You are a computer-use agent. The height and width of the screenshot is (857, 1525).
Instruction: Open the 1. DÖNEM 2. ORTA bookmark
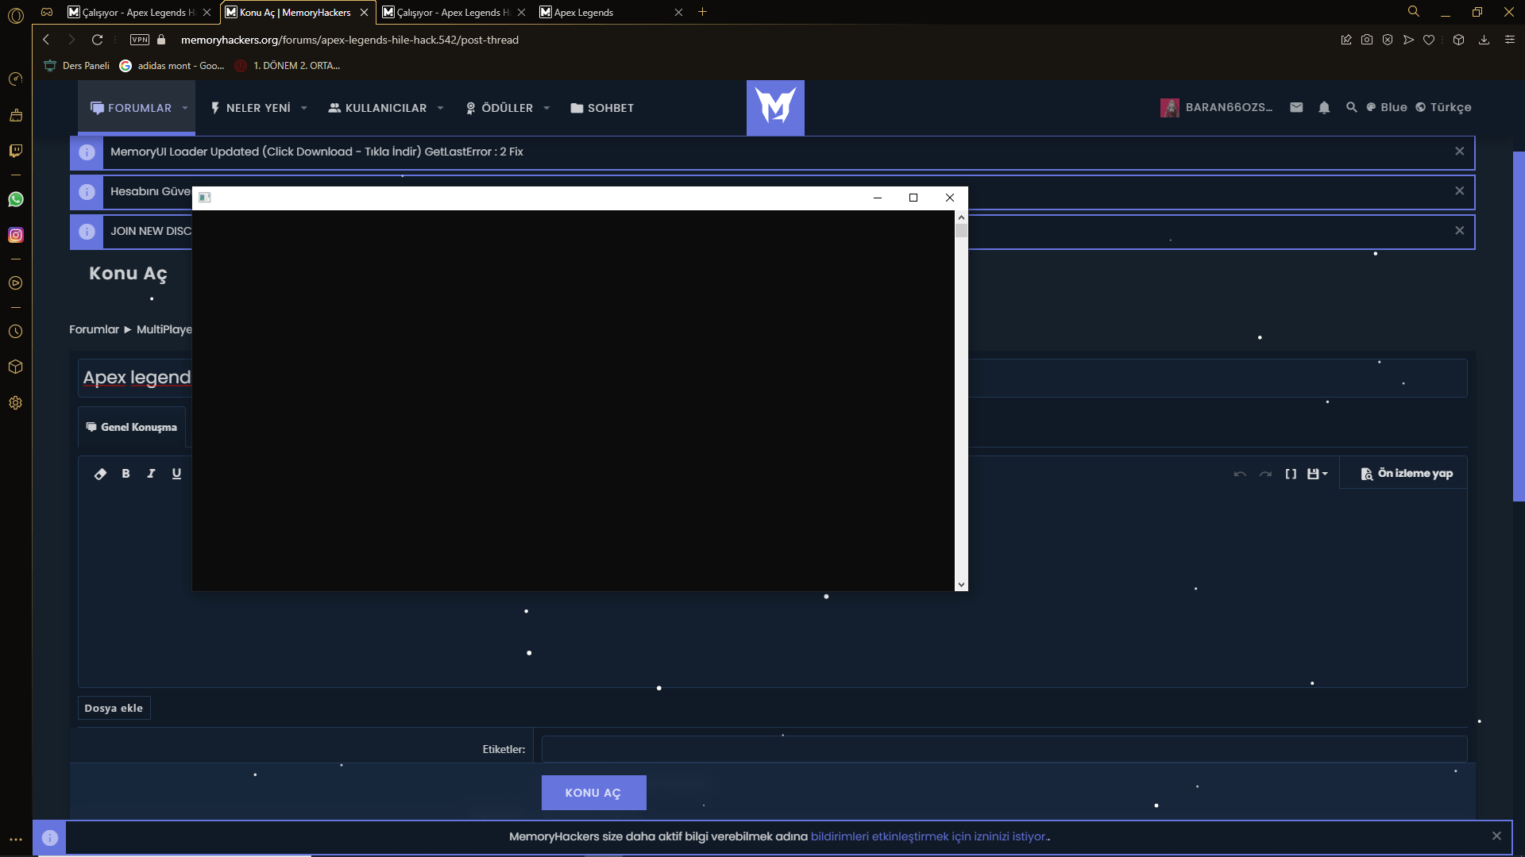tap(288, 66)
